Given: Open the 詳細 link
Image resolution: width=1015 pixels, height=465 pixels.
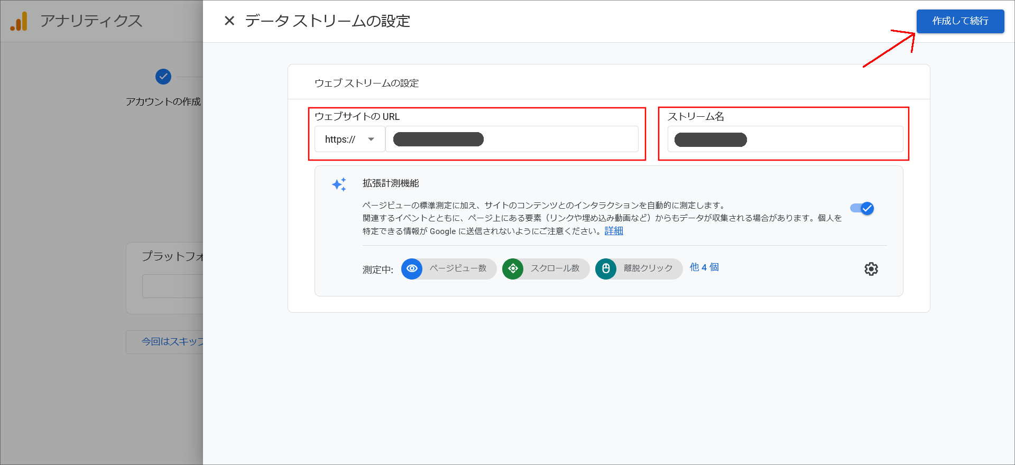Looking at the screenshot, I should pyautogui.click(x=614, y=231).
